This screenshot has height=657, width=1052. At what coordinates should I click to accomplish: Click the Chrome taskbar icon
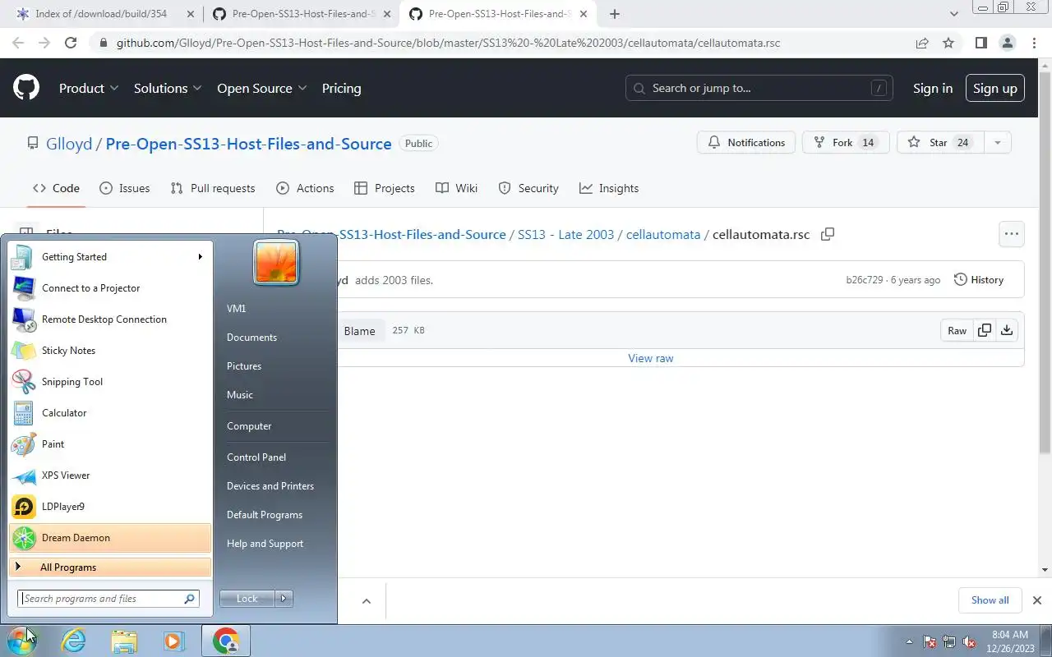click(226, 641)
